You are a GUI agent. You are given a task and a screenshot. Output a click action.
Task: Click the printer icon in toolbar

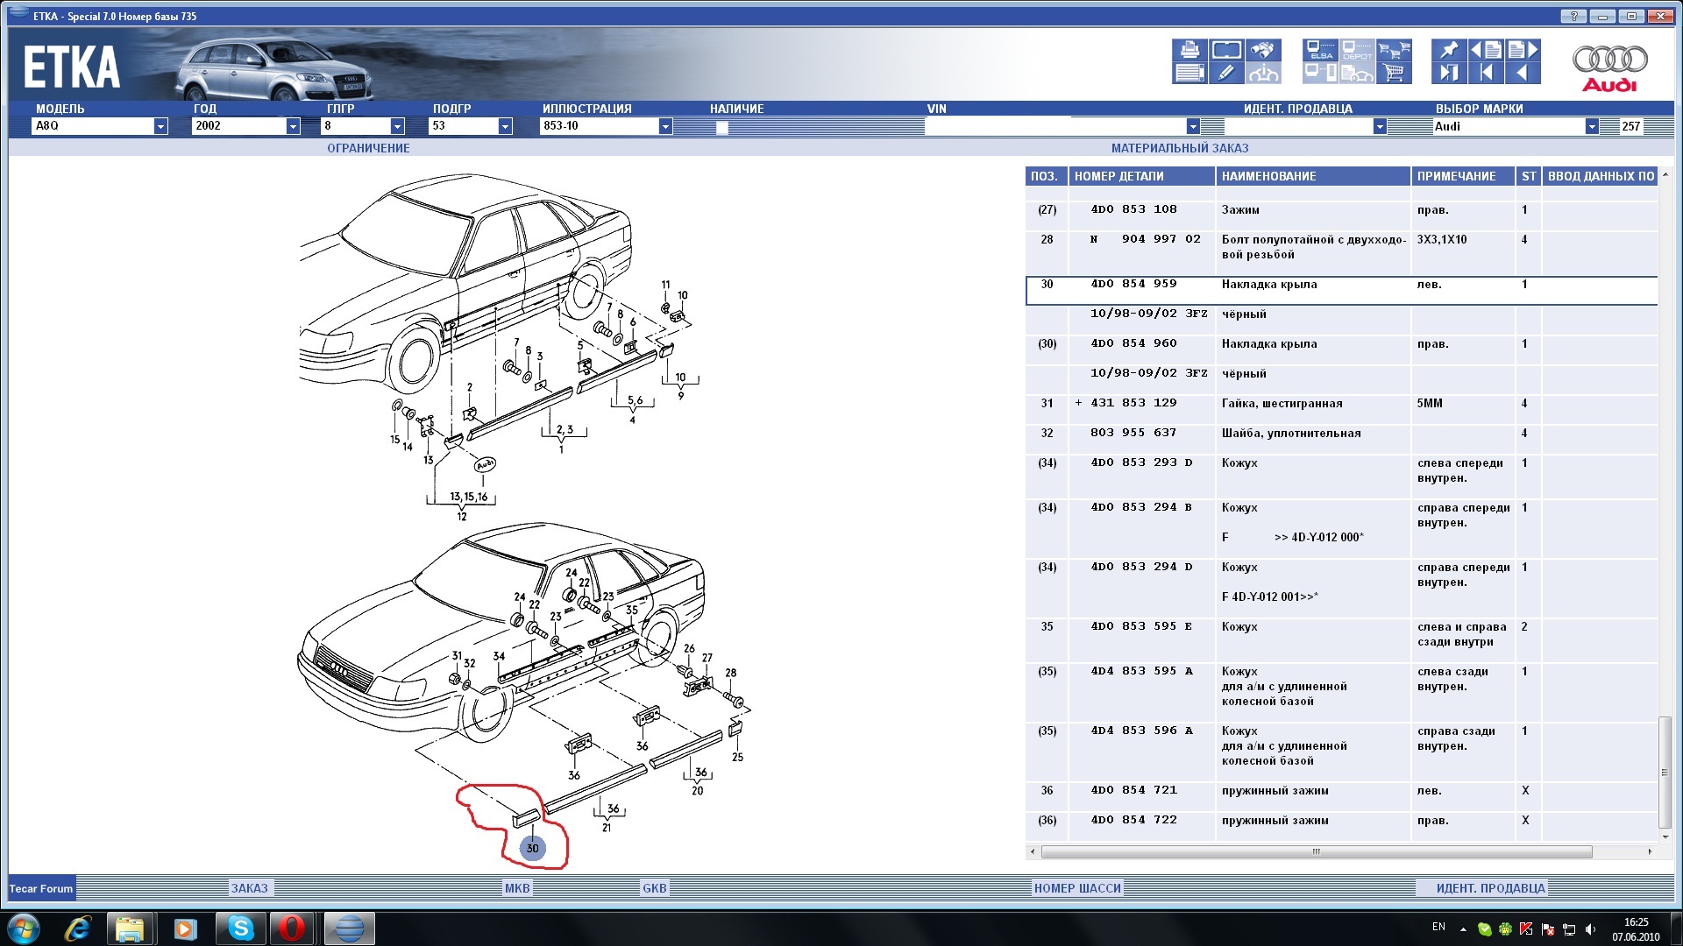tap(1189, 50)
